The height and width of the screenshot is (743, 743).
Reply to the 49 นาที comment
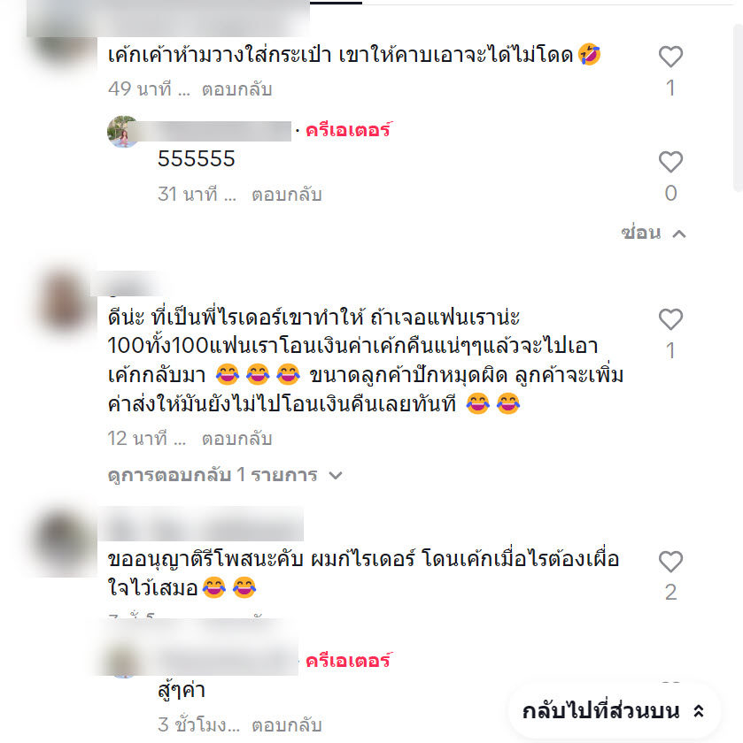click(236, 89)
